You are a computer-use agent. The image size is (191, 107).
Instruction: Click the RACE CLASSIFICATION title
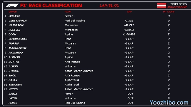(x=55, y=6)
